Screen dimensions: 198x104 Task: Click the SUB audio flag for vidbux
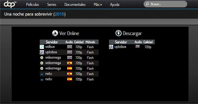(69, 47)
